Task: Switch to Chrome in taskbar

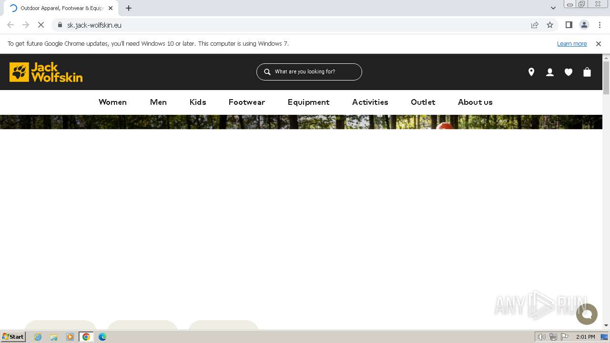Action: pos(86,337)
